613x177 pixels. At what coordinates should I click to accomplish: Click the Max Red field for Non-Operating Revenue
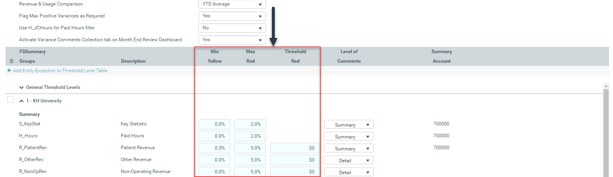(250, 172)
